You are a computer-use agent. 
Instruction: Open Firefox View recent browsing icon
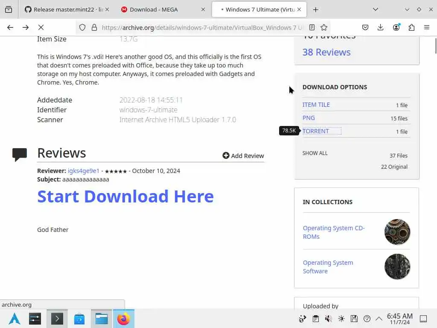[9, 9]
